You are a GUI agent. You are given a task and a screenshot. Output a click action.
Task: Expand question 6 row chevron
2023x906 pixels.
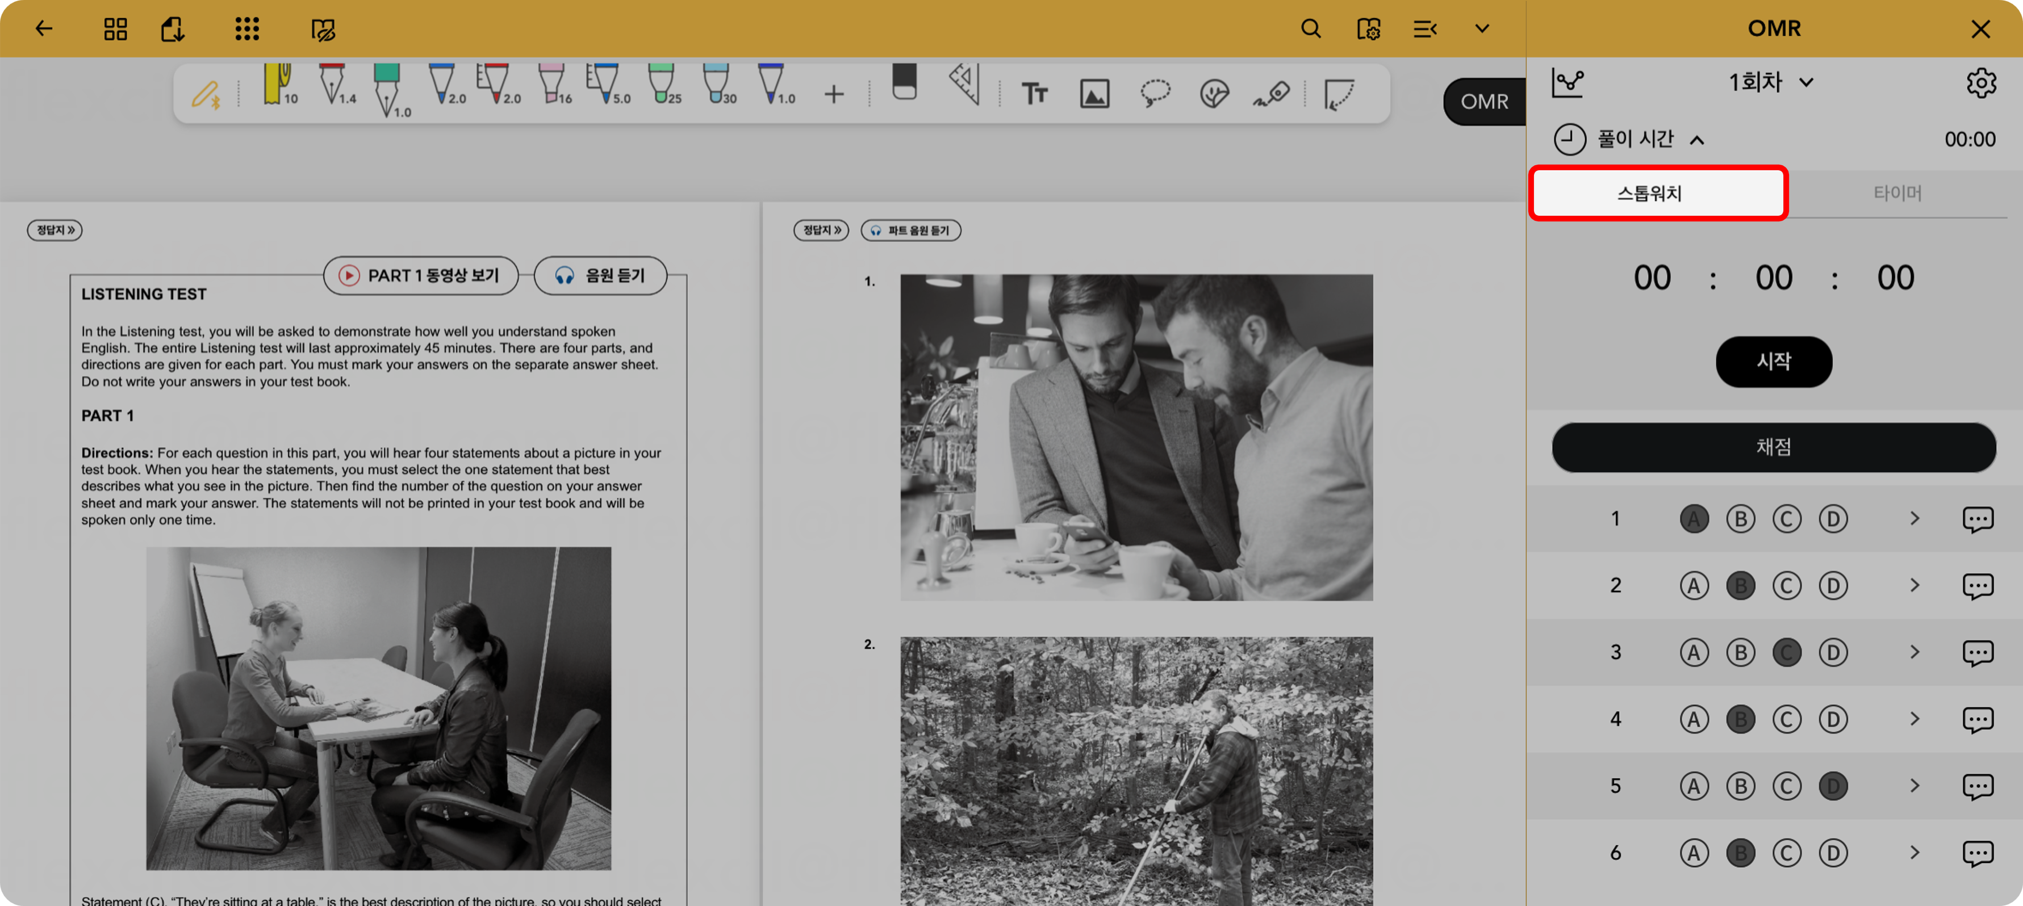1915,853
